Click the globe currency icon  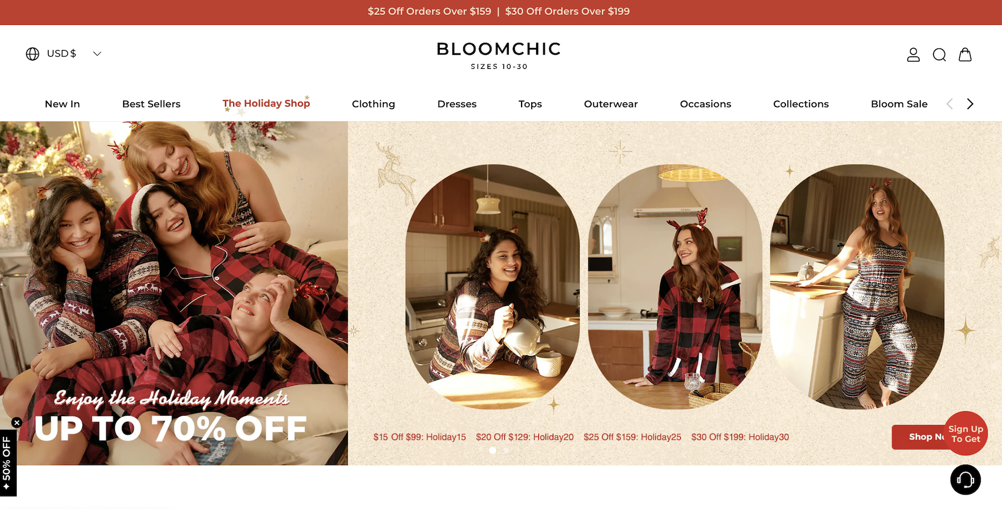(x=33, y=53)
